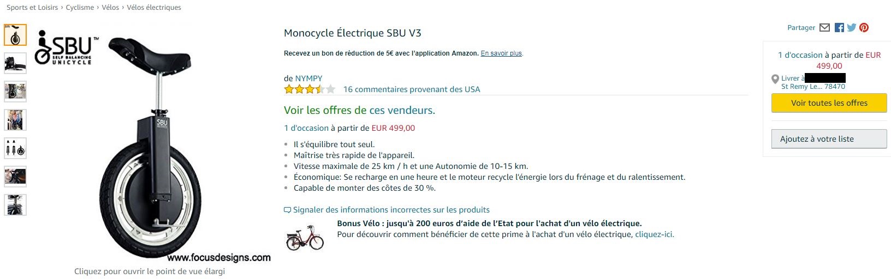Select the last thumbnail in the list
This screenshot has width=891, height=279.
(15, 205)
